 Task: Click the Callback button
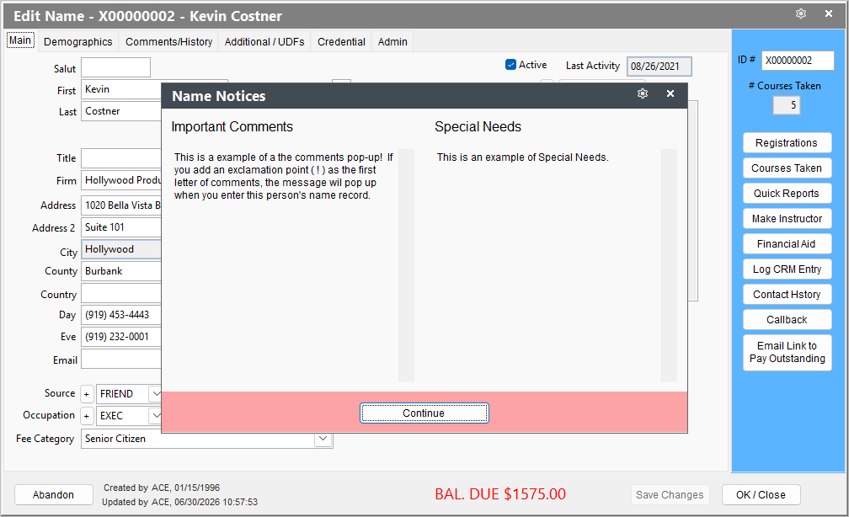(787, 320)
